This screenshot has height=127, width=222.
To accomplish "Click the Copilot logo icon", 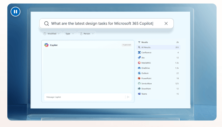I will pos(46,45).
